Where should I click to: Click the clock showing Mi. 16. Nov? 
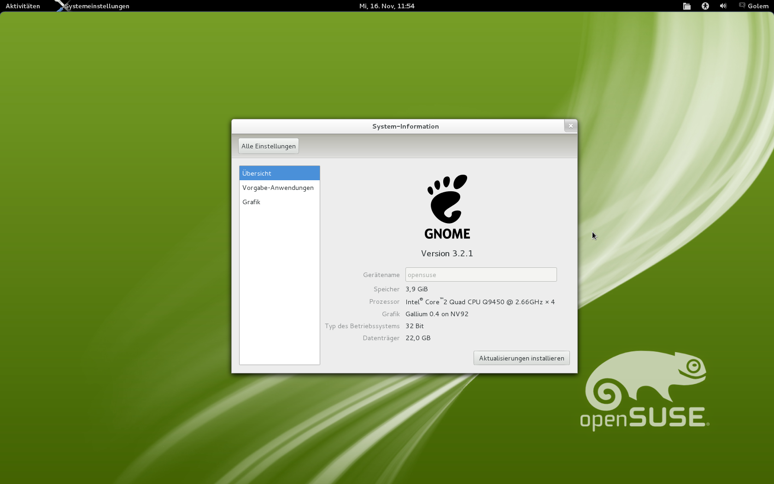point(387,6)
